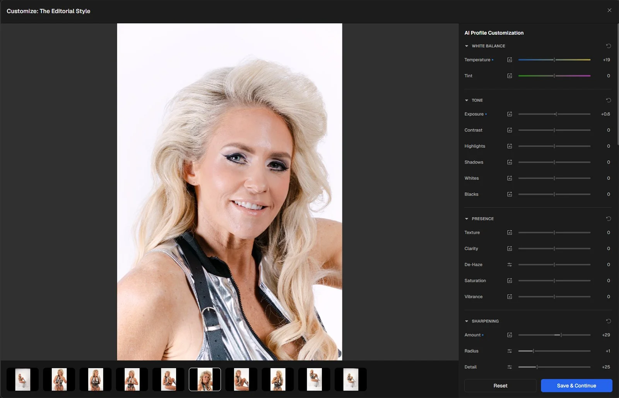619x398 pixels.
Task: Reset the Sharpening section
Action: [x=608, y=321]
